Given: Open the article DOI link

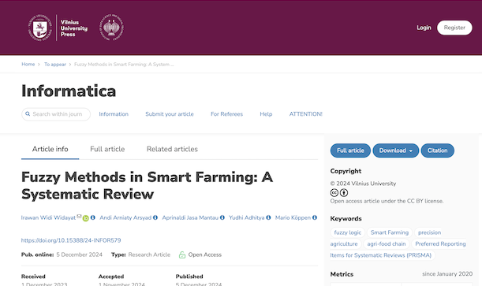Looking at the screenshot, I should point(71,240).
